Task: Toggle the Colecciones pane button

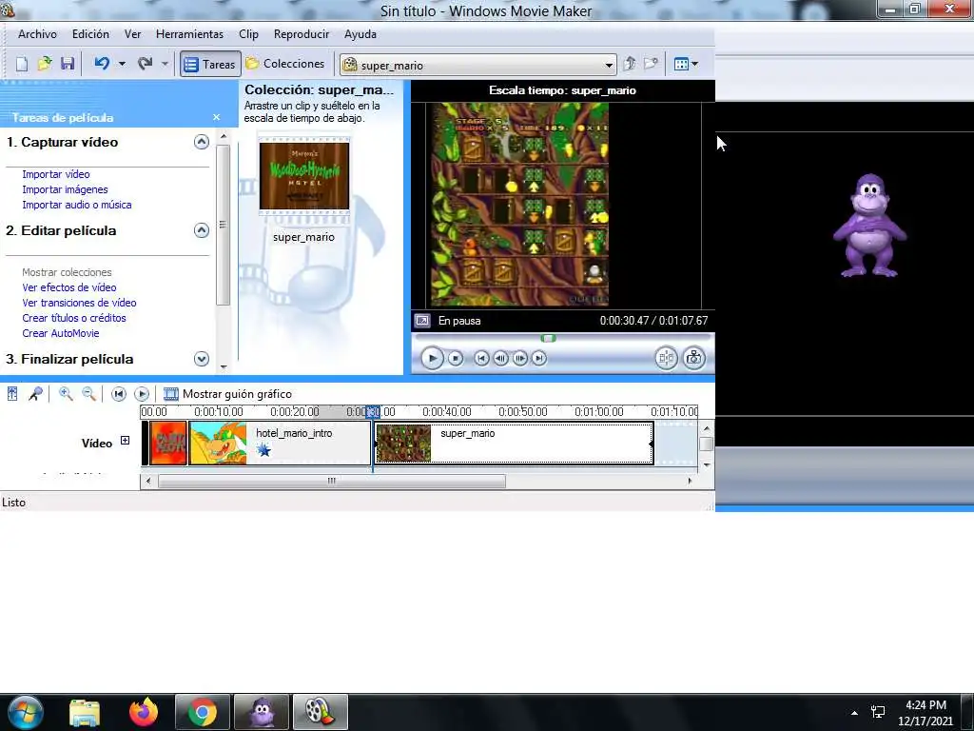Action: [x=285, y=64]
